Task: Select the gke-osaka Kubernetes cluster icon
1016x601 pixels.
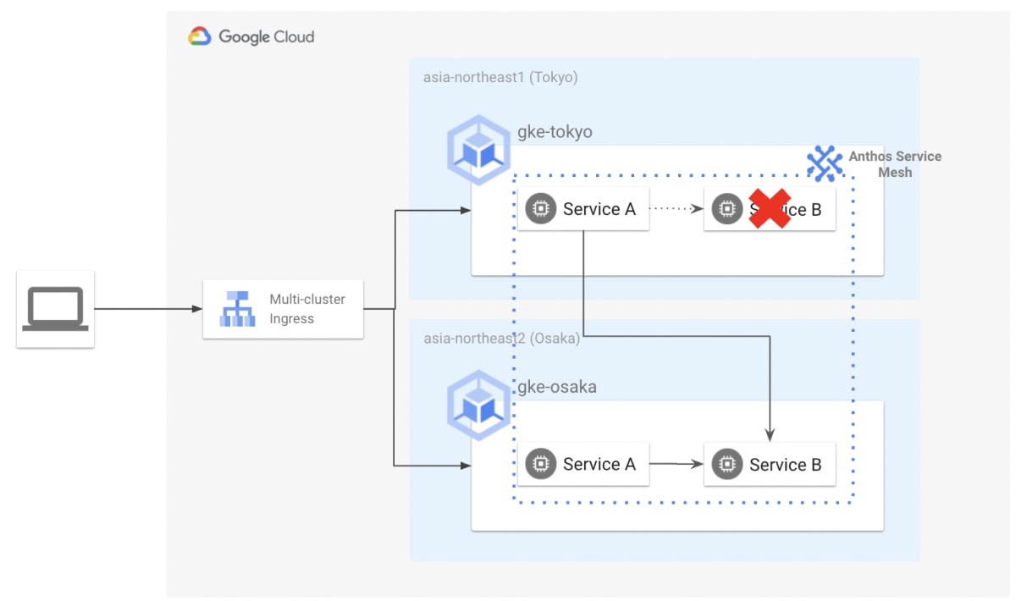Action: 480,405
